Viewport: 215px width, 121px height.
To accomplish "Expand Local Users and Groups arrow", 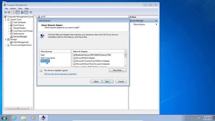I will point(9,31).
